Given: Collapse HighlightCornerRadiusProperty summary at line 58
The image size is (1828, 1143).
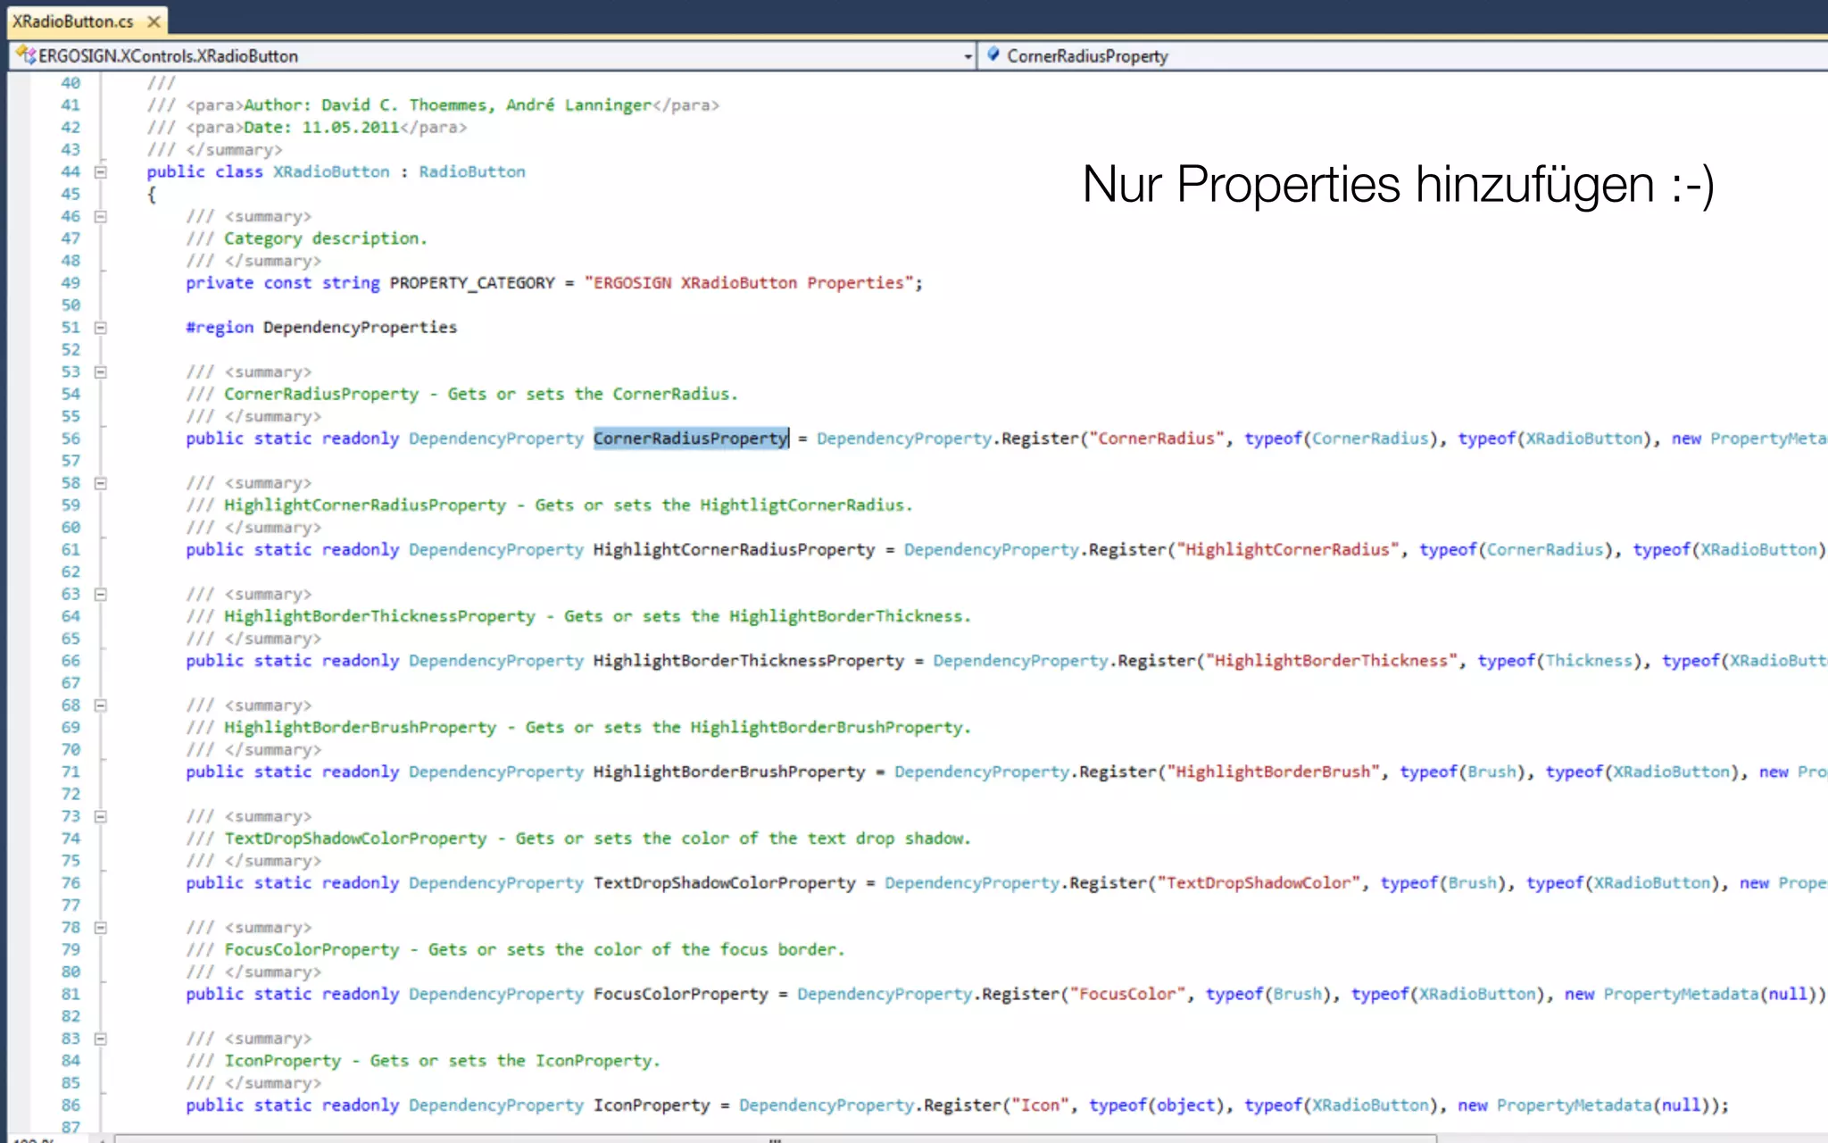Looking at the screenshot, I should pyautogui.click(x=101, y=483).
